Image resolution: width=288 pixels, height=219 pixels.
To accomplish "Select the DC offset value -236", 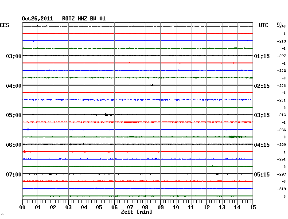I will [281, 130].
